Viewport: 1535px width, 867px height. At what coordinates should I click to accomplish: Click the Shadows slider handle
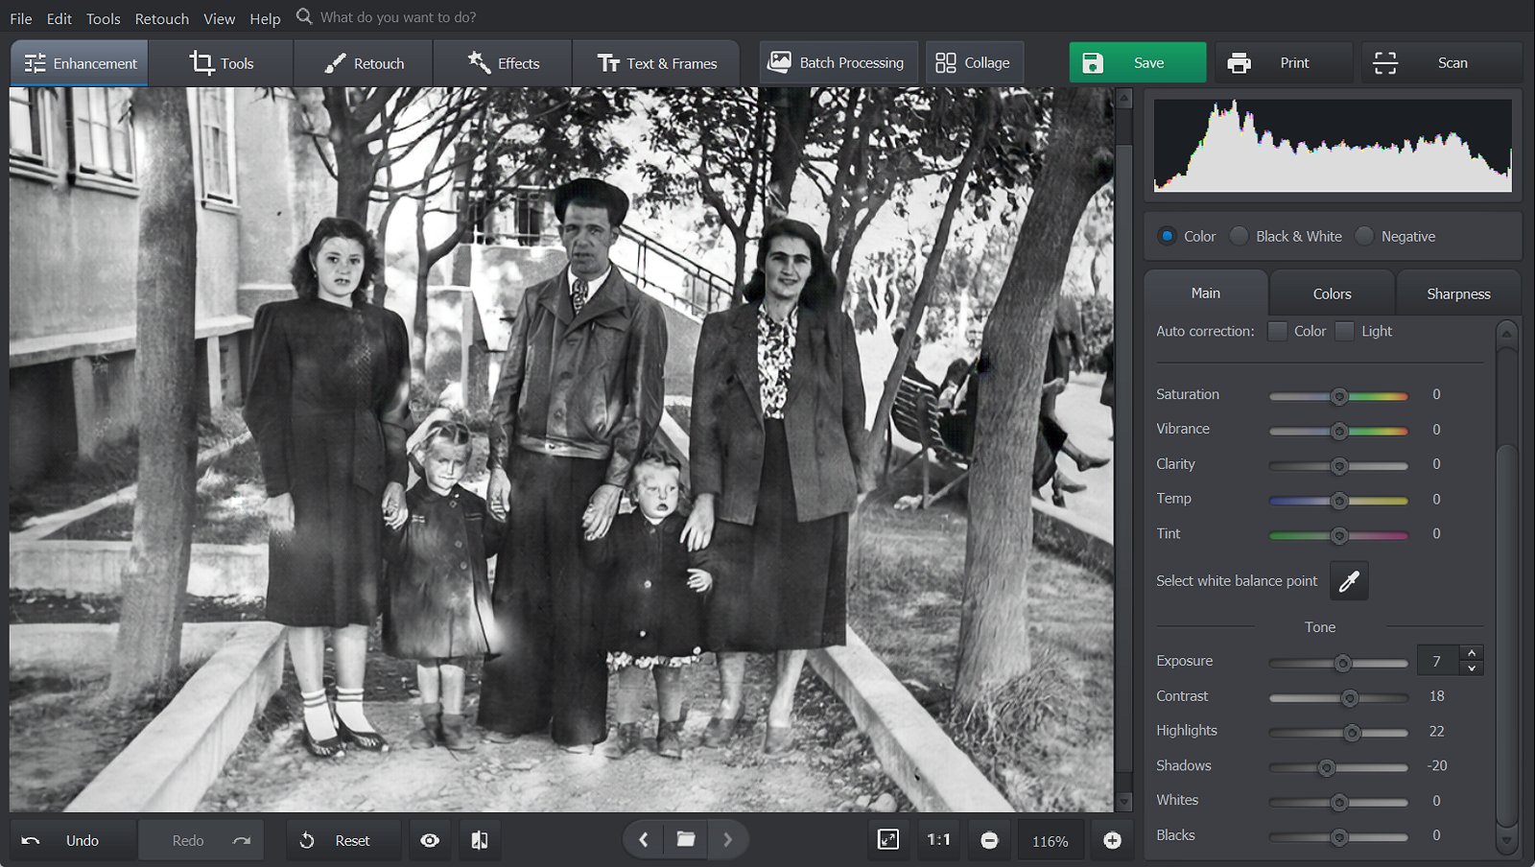click(1326, 767)
